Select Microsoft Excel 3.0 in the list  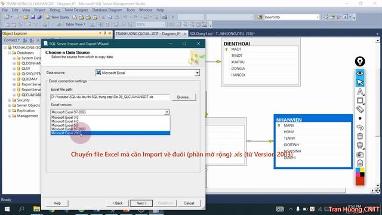pos(110,117)
